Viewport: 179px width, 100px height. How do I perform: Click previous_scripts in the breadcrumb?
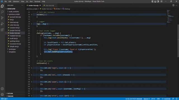coord(32,9)
